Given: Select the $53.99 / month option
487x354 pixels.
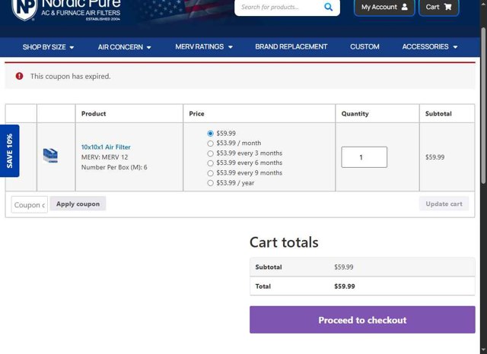Looking at the screenshot, I should pos(210,144).
